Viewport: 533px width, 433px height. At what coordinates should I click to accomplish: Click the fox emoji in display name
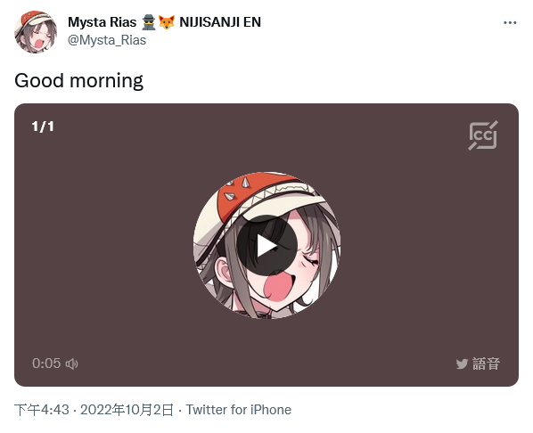pos(166,22)
